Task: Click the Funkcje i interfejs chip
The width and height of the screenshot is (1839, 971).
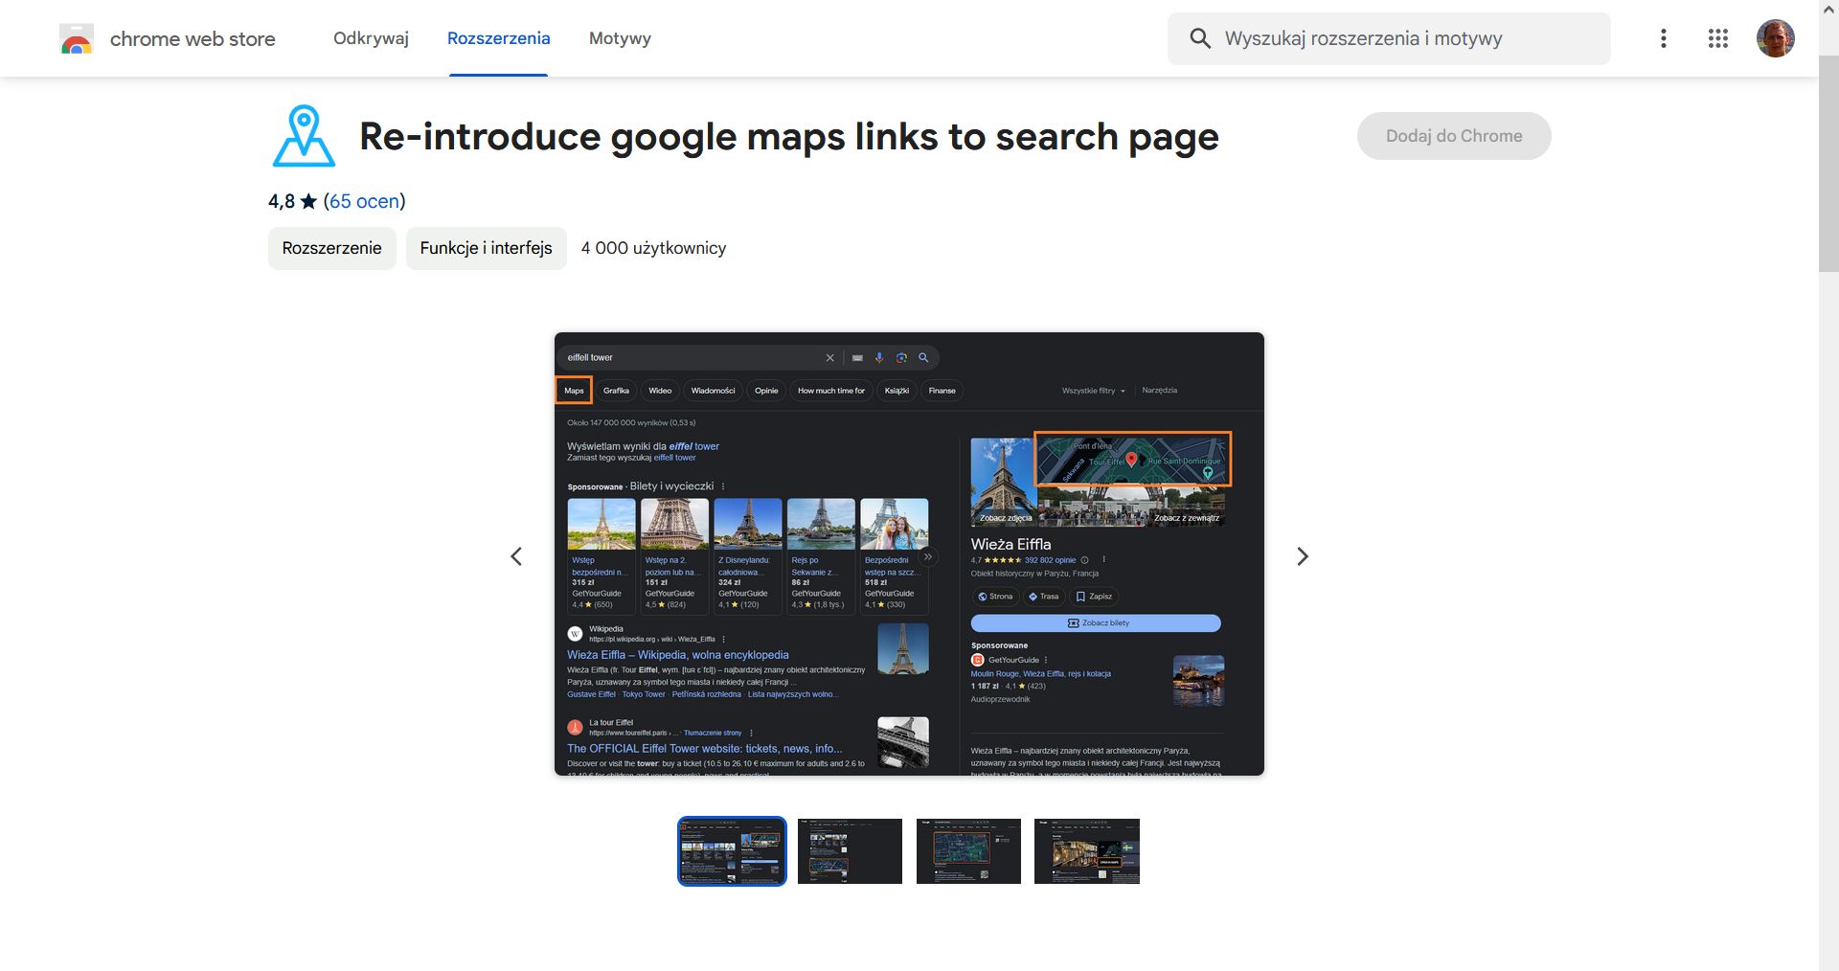Action: (487, 248)
